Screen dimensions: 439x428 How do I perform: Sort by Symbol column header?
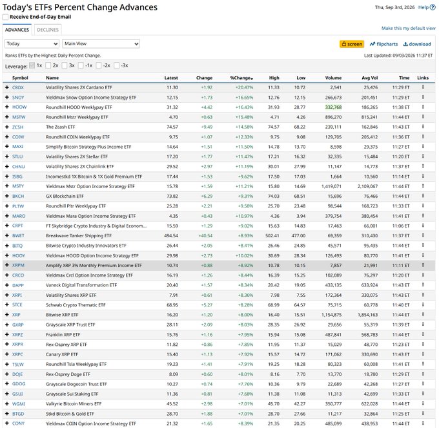click(20, 78)
